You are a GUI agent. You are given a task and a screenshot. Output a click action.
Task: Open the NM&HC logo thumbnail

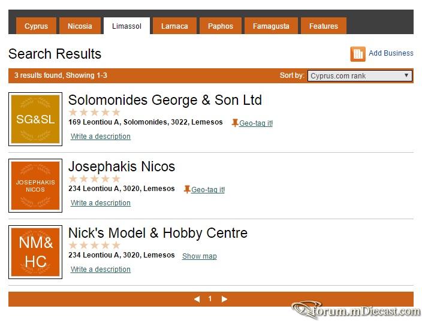click(35, 252)
